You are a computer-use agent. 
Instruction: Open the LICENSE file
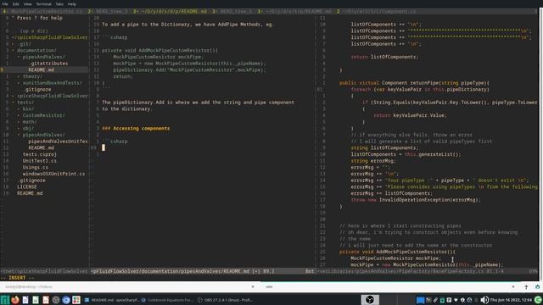coord(27,186)
